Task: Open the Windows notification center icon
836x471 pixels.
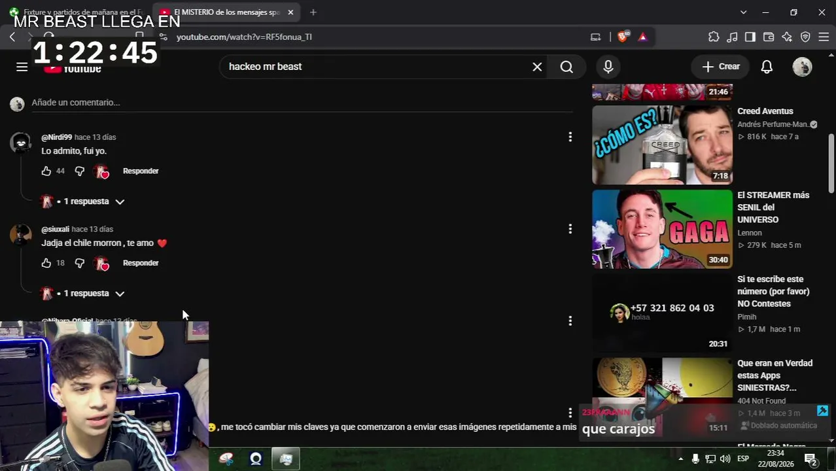Action: pyautogui.click(x=810, y=459)
